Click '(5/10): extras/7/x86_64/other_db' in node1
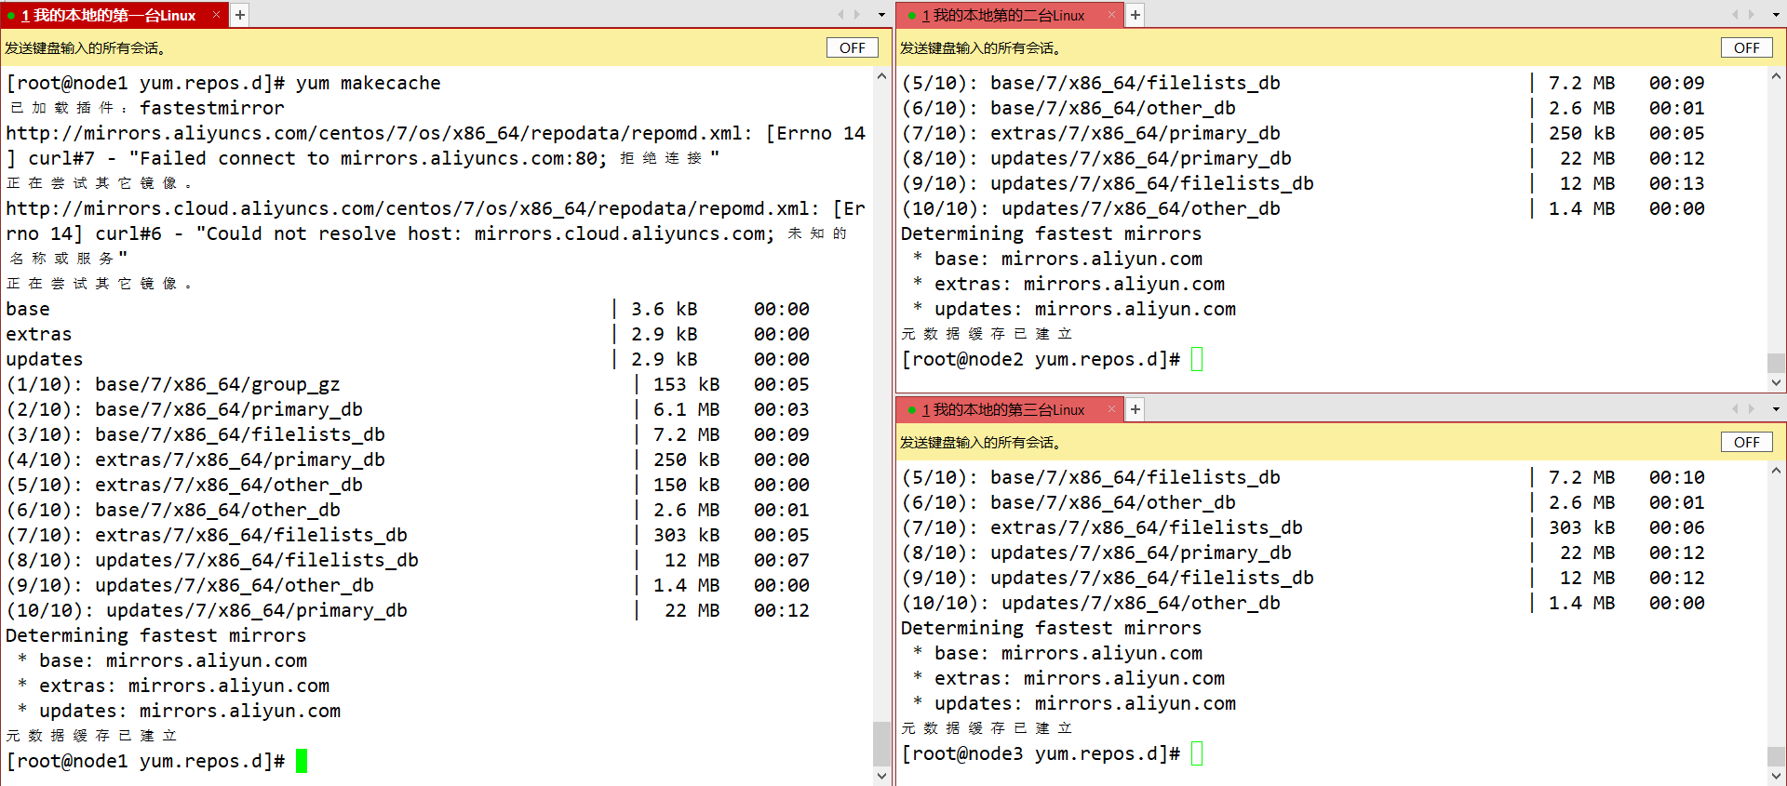Image resolution: width=1787 pixels, height=786 pixels. [x=184, y=485]
